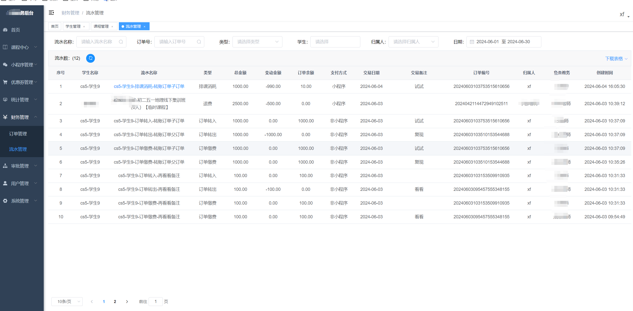
Task: Focus the 订单号 input field
Action: click(x=179, y=42)
